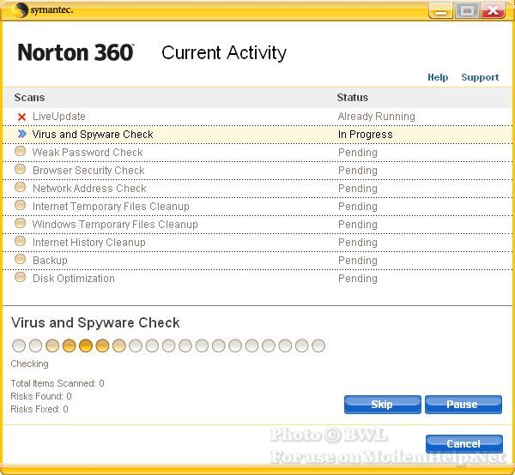Click the Scans column header
This screenshot has height=475, width=515.
pyautogui.click(x=29, y=98)
